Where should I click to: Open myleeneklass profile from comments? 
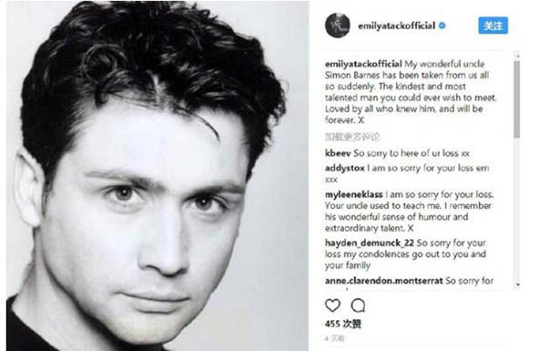354,194
